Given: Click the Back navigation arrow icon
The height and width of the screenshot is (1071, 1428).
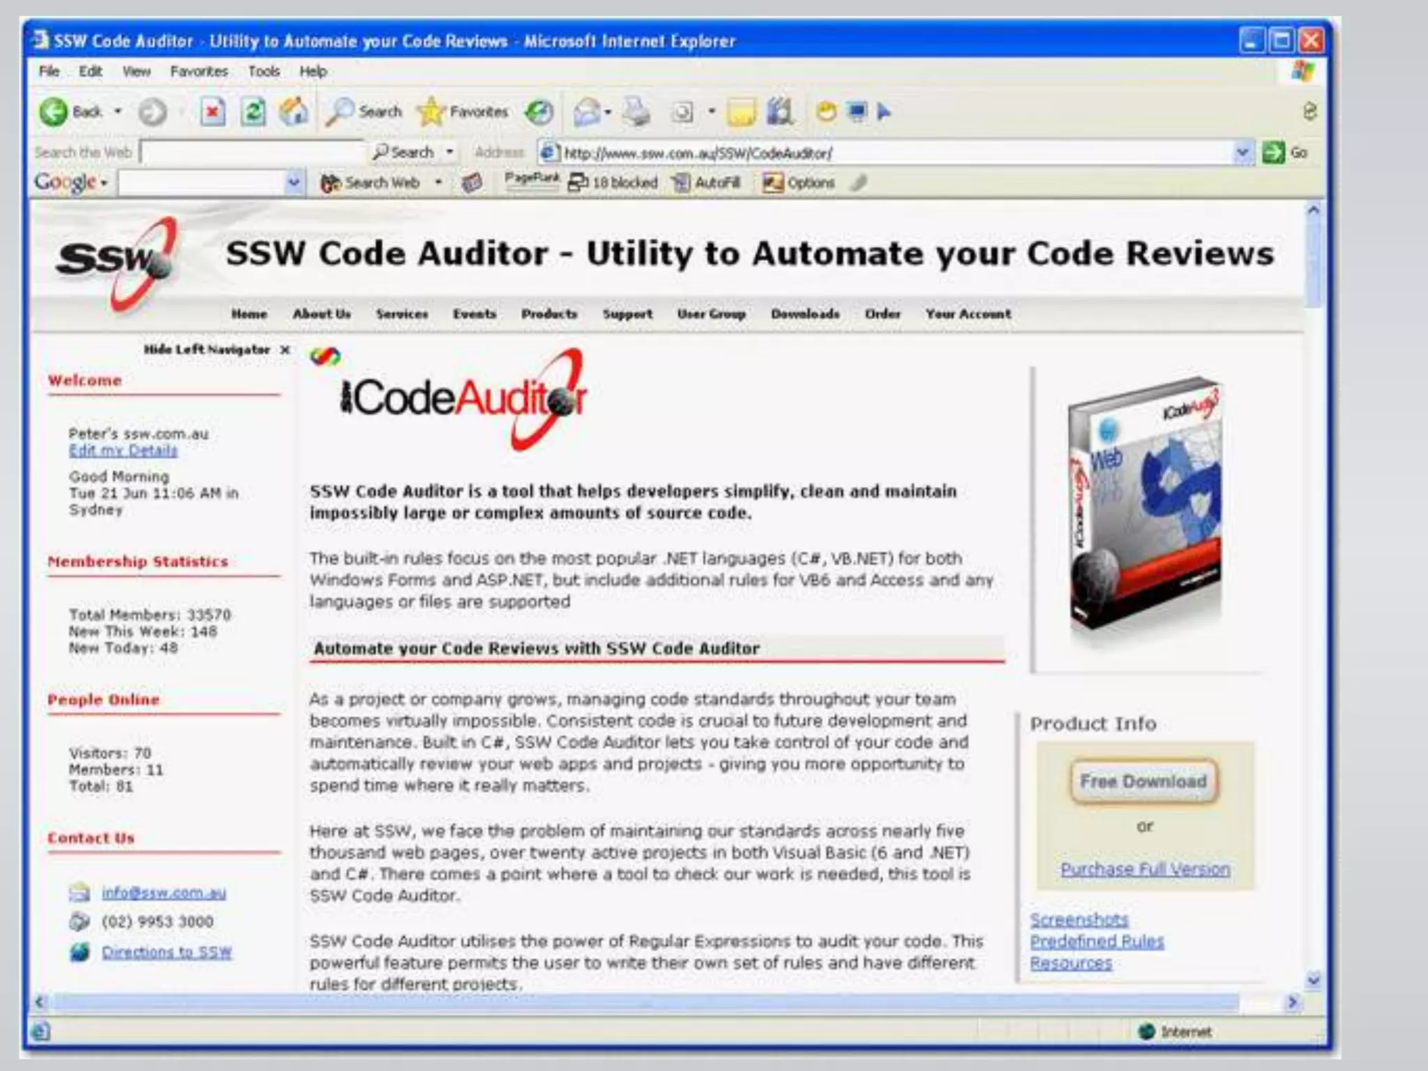Looking at the screenshot, I should click(x=53, y=112).
